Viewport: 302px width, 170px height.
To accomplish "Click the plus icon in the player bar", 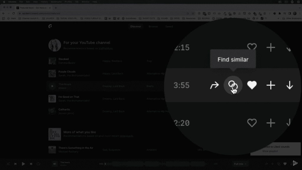I will click(272, 164).
